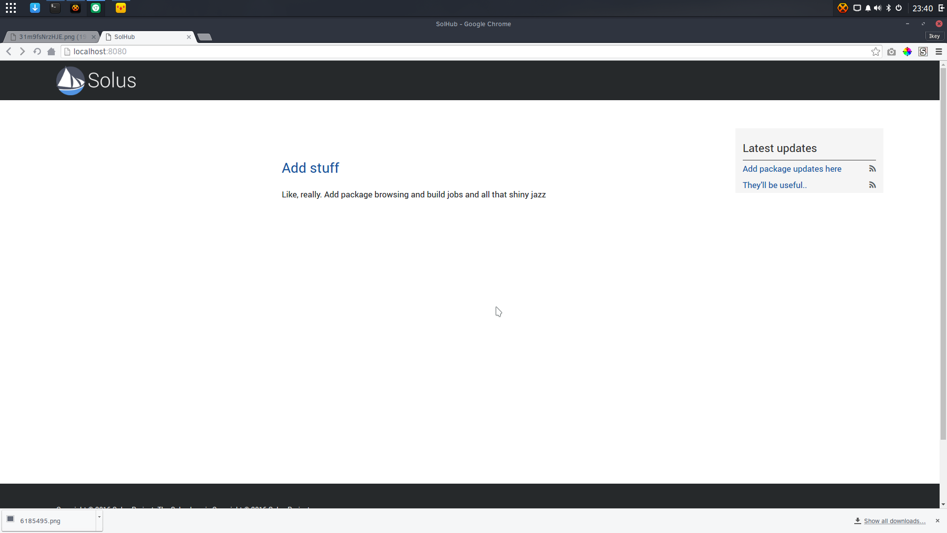Open the terminal from the top panel
The width and height of the screenshot is (947, 533).
click(x=55, y=8)
